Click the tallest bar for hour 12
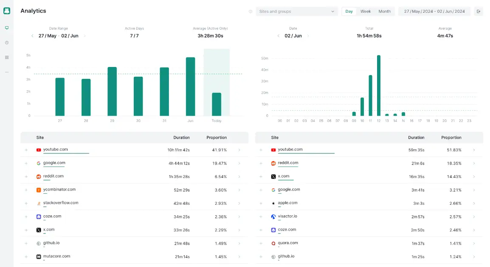The image size is (490, 267). pos(378,85)
